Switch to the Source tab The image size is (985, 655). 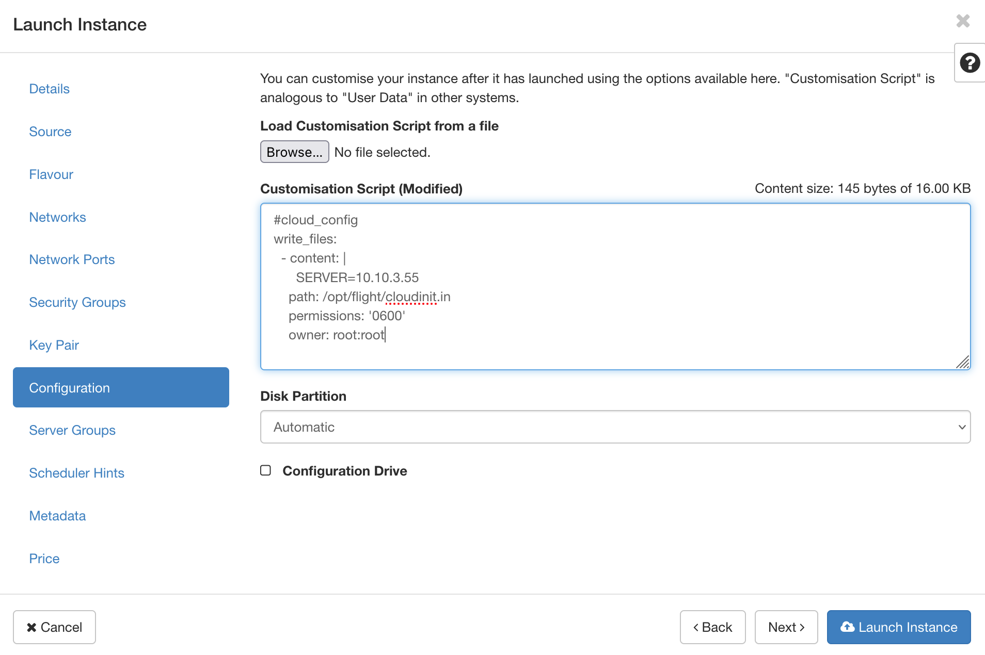[50, 132]
